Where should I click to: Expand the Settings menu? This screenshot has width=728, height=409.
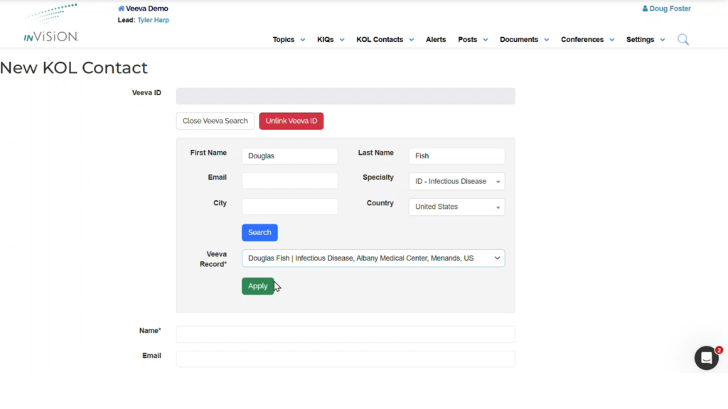(x=646, y=40)
